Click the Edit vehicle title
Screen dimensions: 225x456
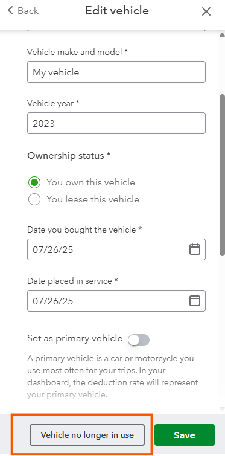117,11
